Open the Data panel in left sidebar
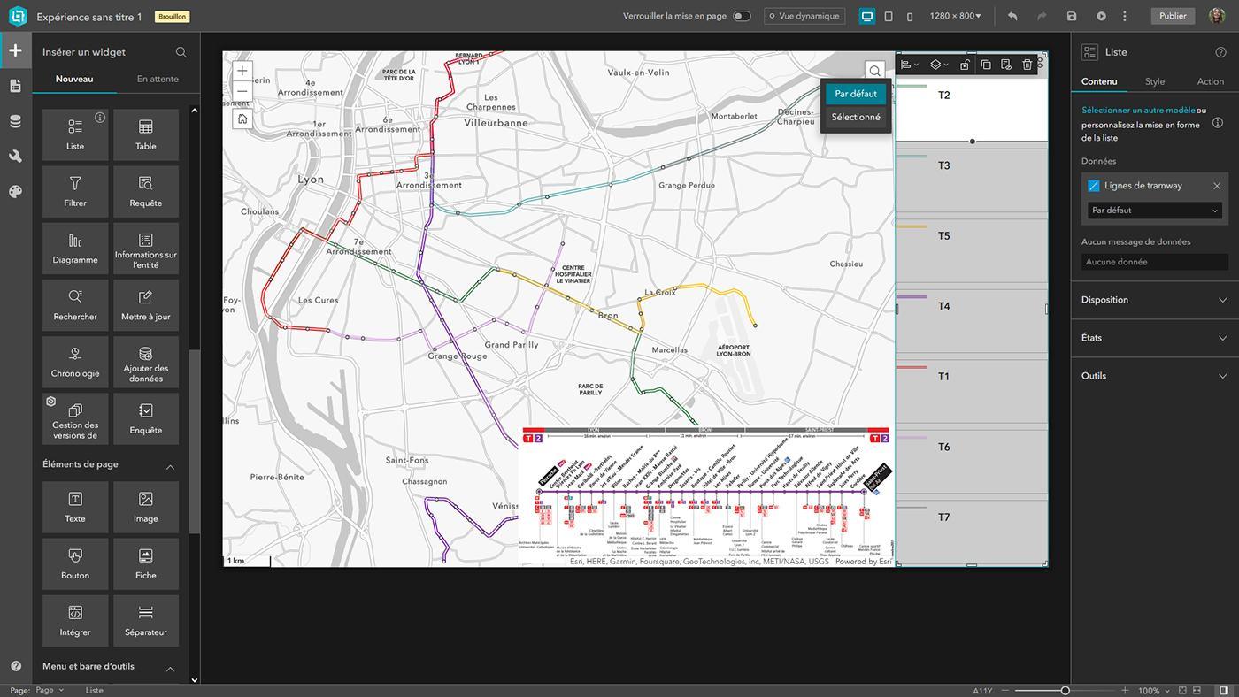This screenshot has width=1239, height=697. pos(15,121)
